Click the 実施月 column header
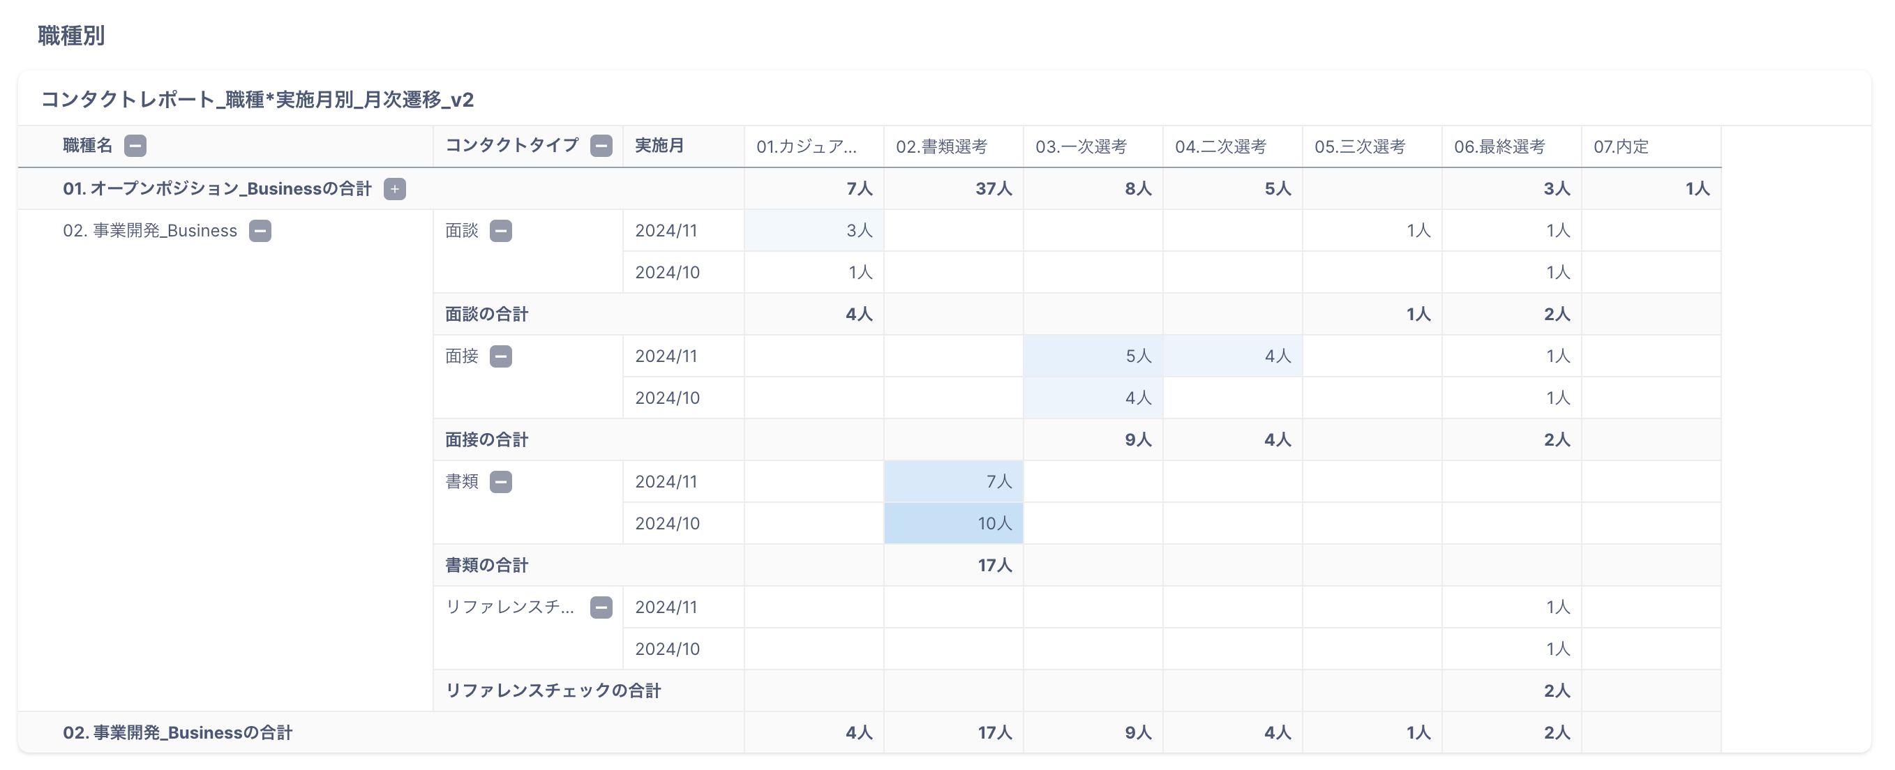This screenshot has width=1895, height=770. [659, 146]
